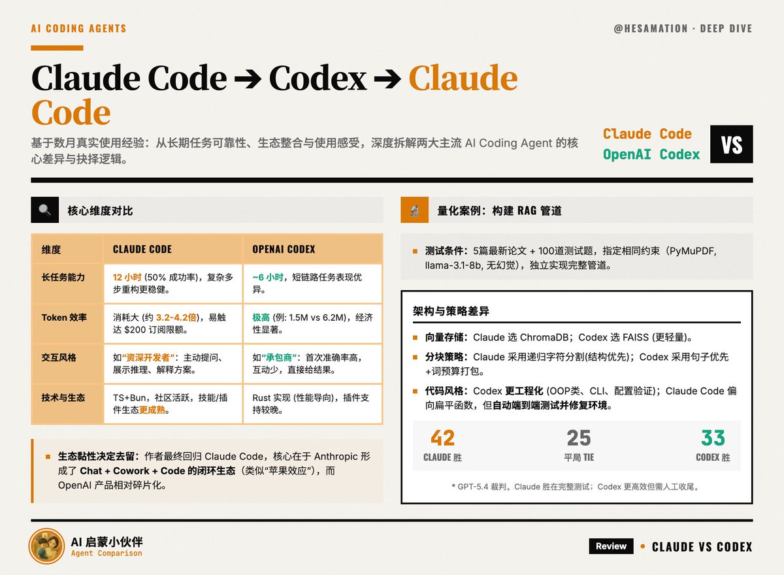This screenshot has width=784, height=575.
Task: Click the 技术与生态 row label
Action: pos(63,398)
